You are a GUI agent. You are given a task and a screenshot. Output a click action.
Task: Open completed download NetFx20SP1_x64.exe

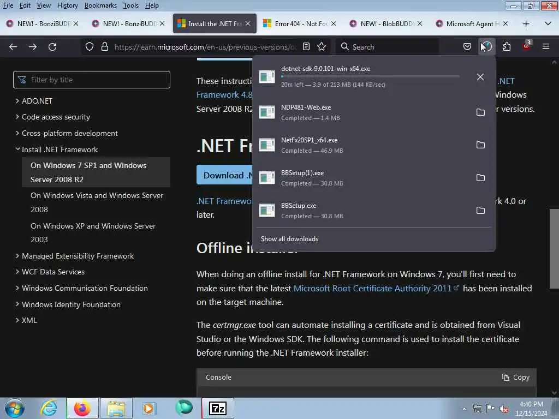364,145
